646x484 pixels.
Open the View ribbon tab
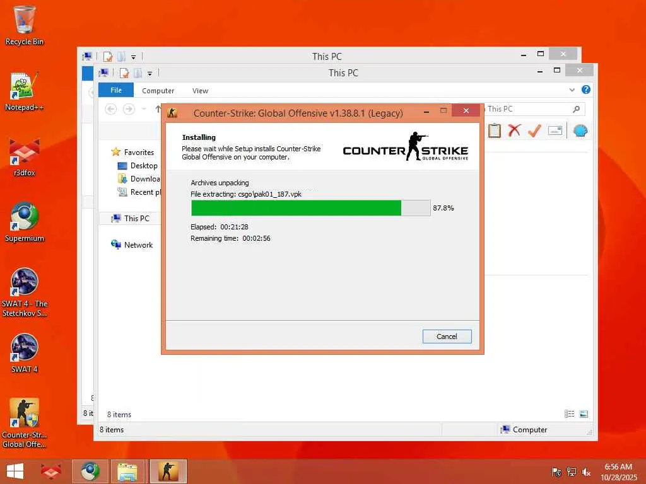click(x=200, y=91)
